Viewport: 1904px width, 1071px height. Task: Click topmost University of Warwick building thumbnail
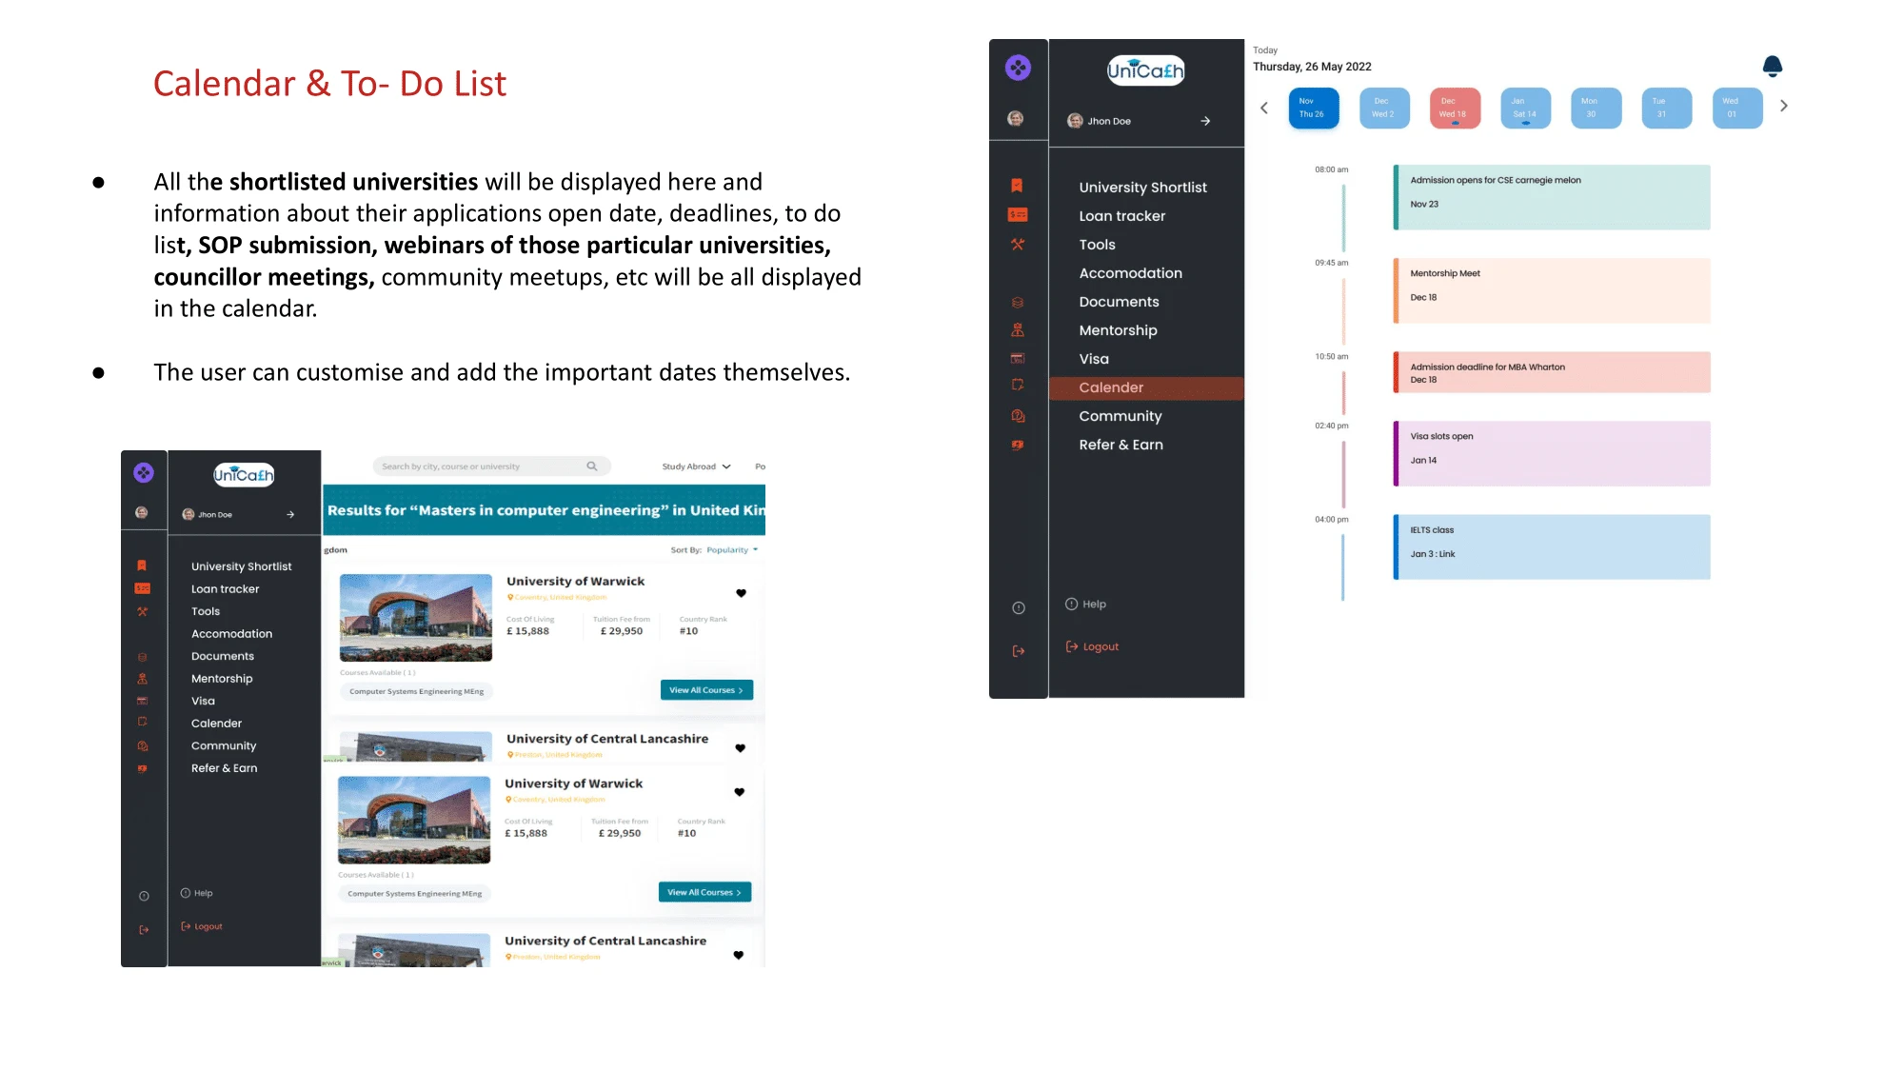pyautogui.click(x=416, y=617)
